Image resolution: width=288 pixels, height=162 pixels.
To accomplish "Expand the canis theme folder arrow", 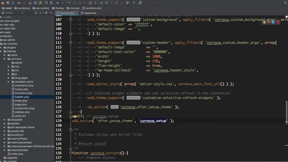I will click(x=4, y=55).
